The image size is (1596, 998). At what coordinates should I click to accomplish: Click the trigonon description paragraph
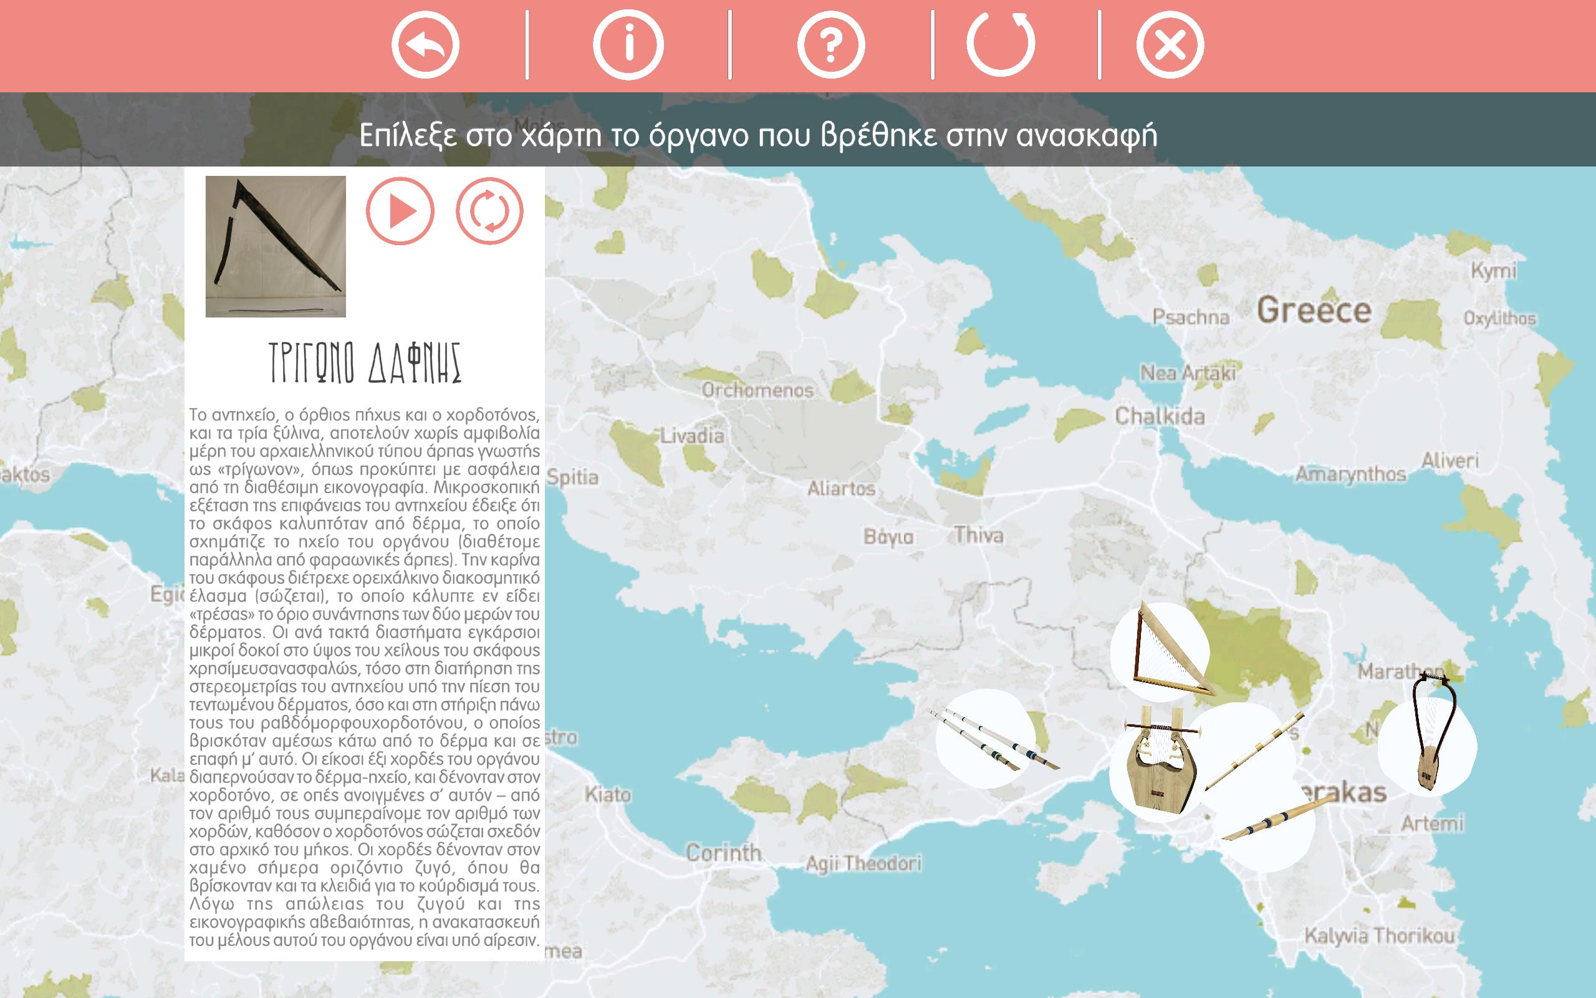click(364, 677)
